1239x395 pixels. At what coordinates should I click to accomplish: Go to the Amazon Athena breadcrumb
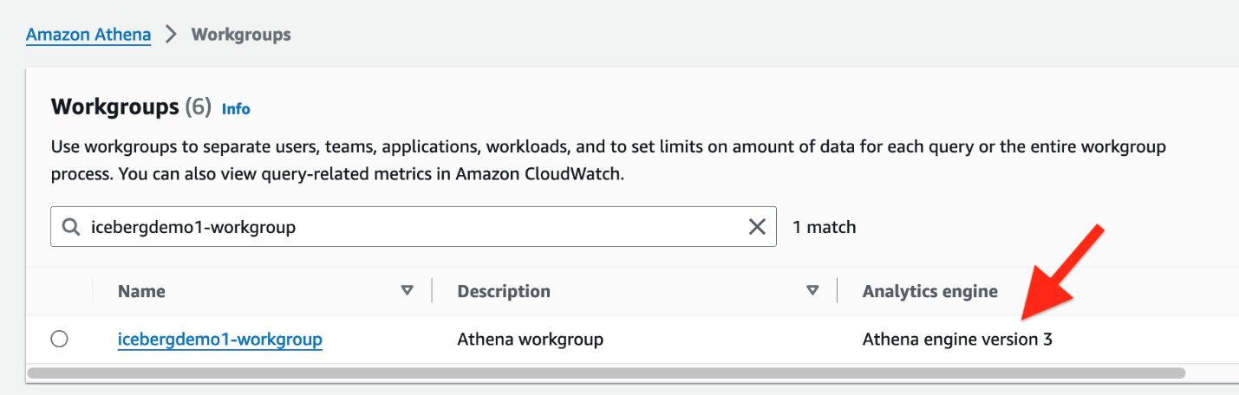coord(88,35)
